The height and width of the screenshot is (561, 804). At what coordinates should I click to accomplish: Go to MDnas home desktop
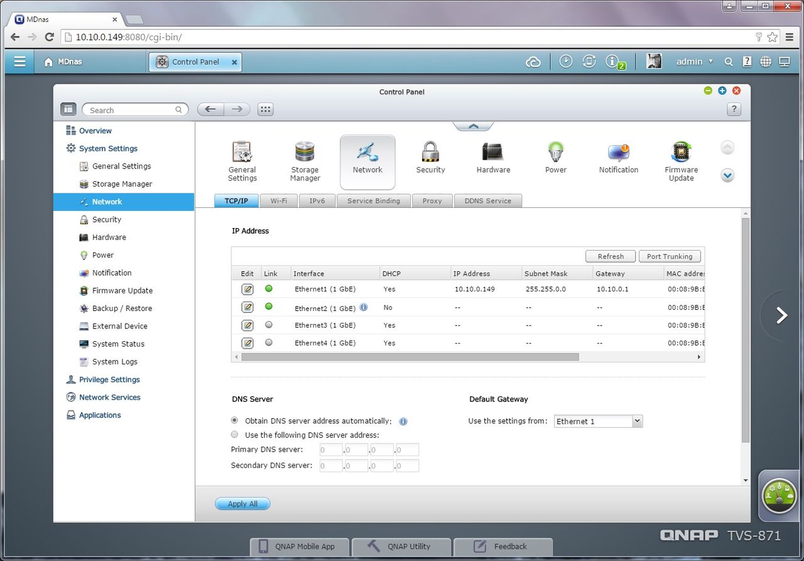pos(63,62)
